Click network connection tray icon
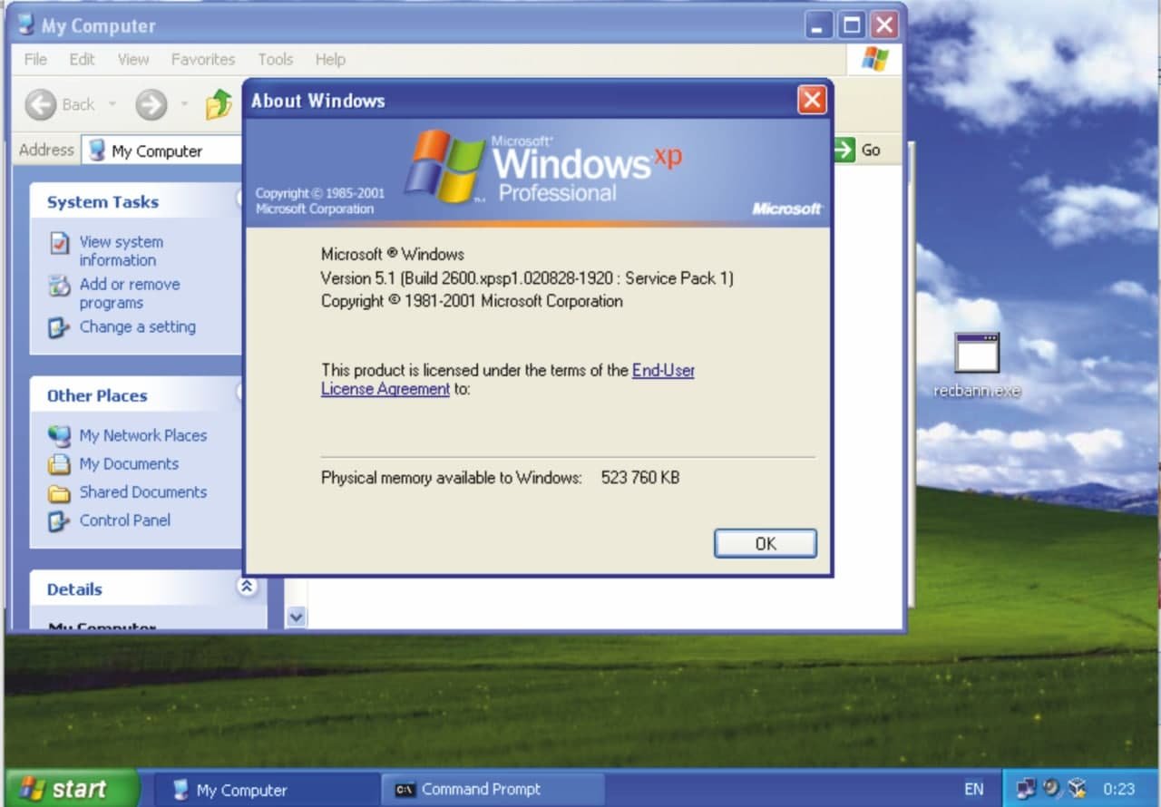Viewport: 1161px width, 807px height. click(x=1027, y=788)
